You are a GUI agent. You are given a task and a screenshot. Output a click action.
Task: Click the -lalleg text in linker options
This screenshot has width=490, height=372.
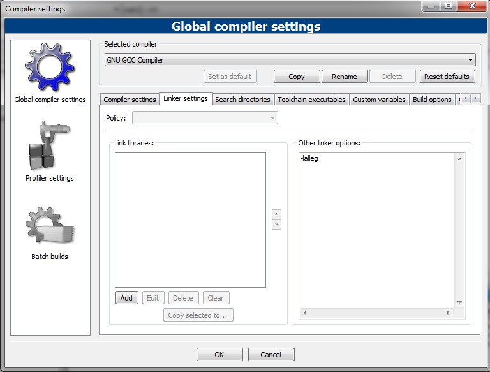[x=309, y=158]
